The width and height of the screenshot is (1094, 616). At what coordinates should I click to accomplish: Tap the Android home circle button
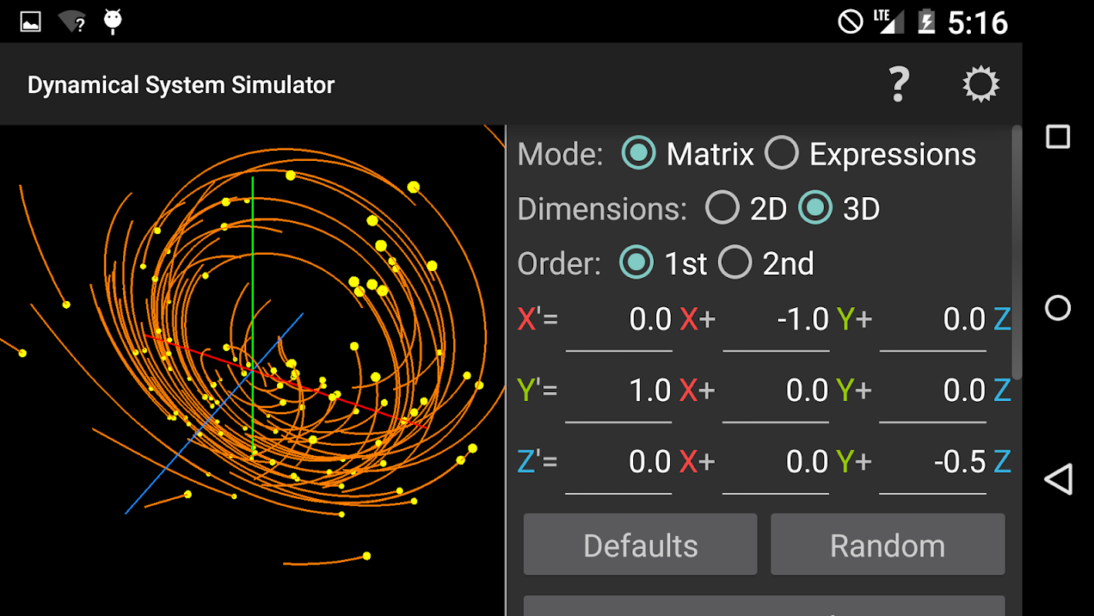click(1058, 308)
